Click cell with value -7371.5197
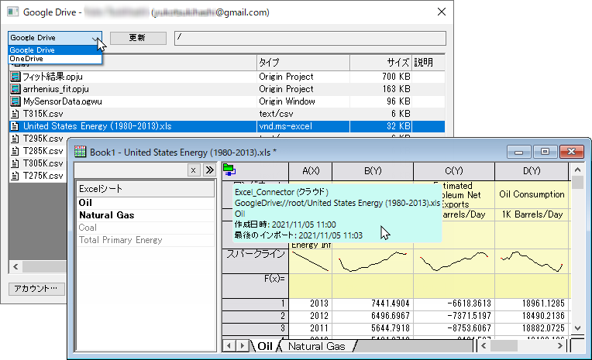Viewport: 592px width, 360px height. coord(454,316)
